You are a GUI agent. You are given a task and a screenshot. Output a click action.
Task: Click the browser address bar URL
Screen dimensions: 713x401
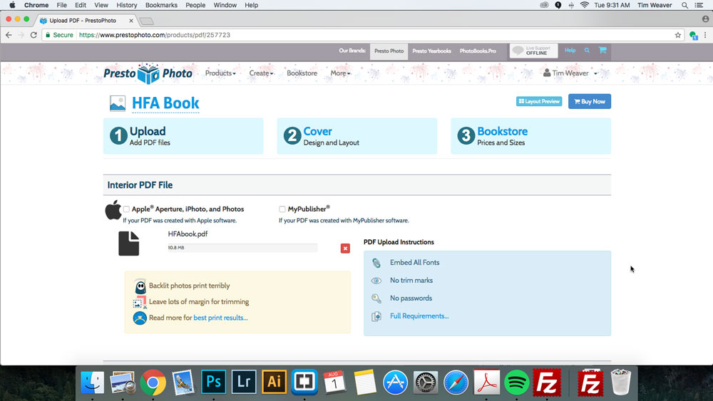pyautogui.click(x=155, y=35)
